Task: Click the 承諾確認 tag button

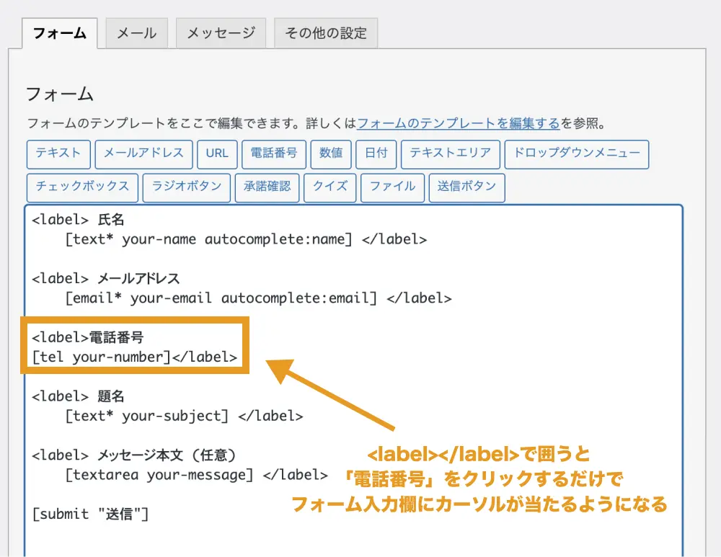Action: [x=267, y=187]
